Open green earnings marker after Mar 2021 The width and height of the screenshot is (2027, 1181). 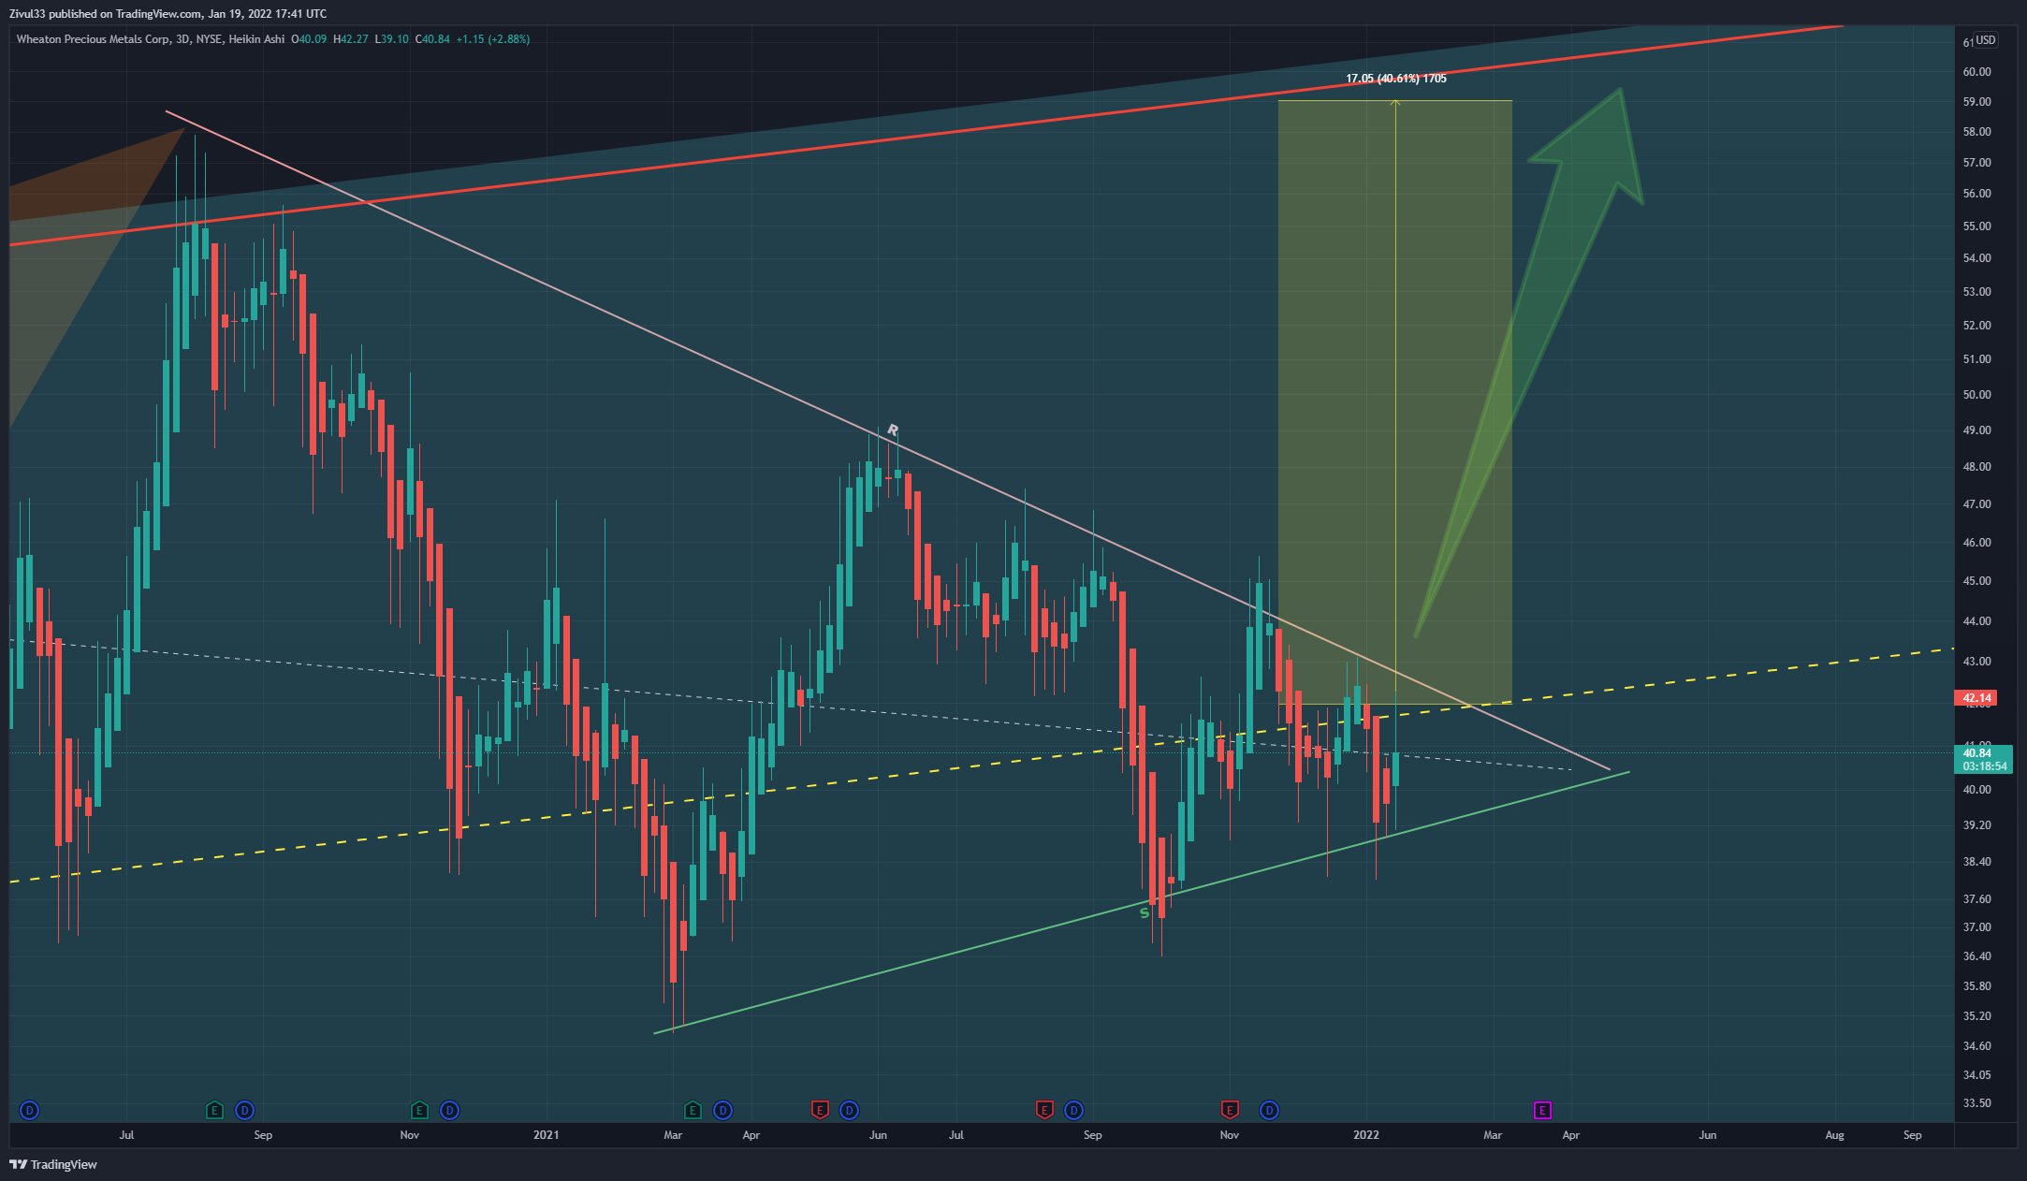693,1111
